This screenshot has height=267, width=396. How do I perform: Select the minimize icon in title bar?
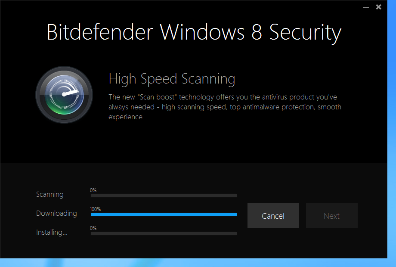click(365, 7)
